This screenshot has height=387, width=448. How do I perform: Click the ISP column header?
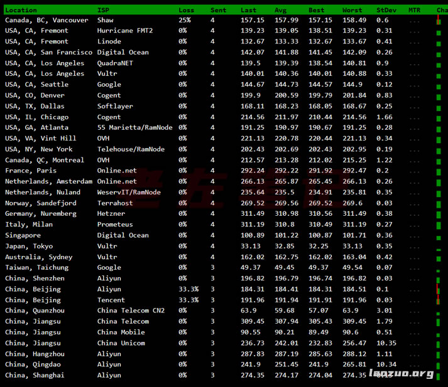click(103, 10)
